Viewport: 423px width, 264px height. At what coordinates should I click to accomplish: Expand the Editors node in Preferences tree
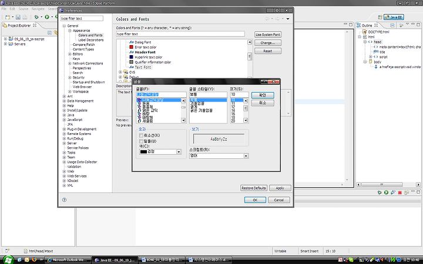69,54
